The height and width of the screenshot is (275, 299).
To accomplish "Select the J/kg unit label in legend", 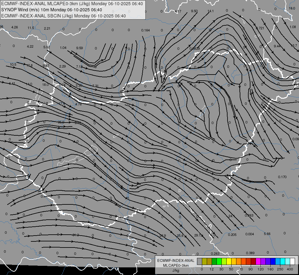I will point(176,270).
